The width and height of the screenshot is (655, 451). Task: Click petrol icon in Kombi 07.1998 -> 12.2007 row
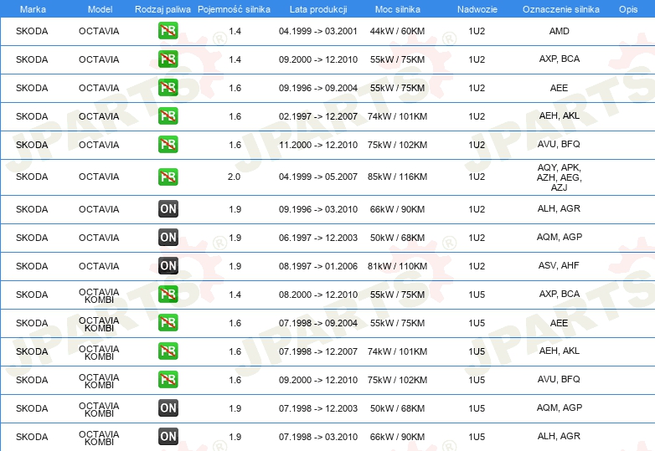point(168,351)
